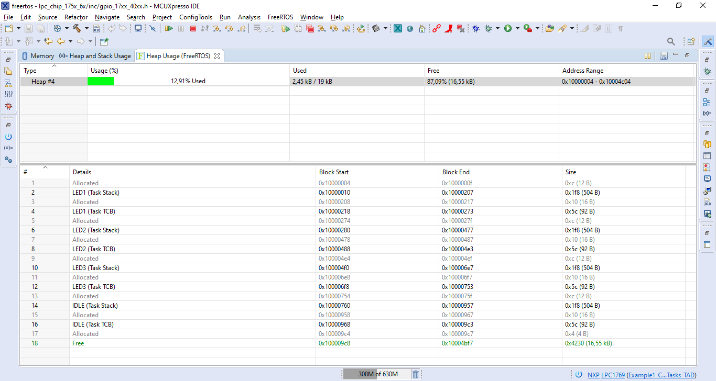This screenshot has width=716, height=381.
Task: Open the New file dropdown arrow
Action: point(18,28)
